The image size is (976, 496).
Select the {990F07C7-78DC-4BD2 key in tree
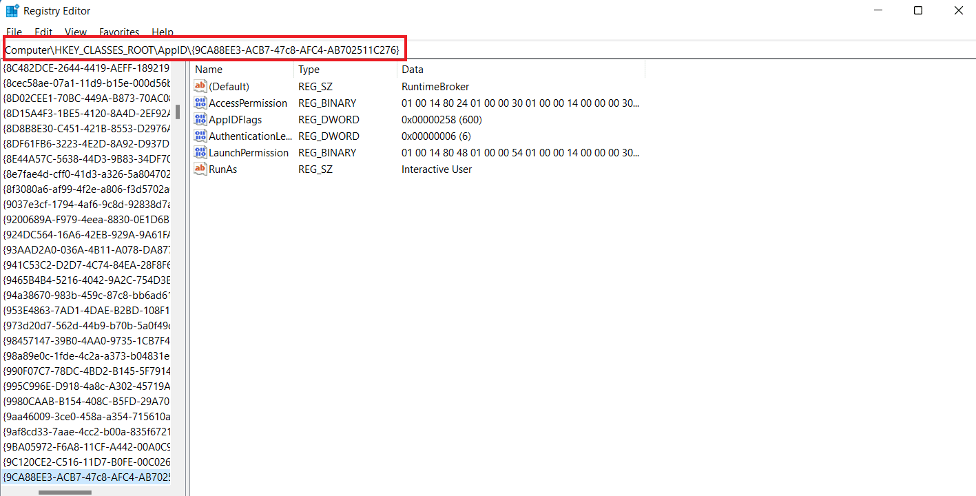(86, 371)
